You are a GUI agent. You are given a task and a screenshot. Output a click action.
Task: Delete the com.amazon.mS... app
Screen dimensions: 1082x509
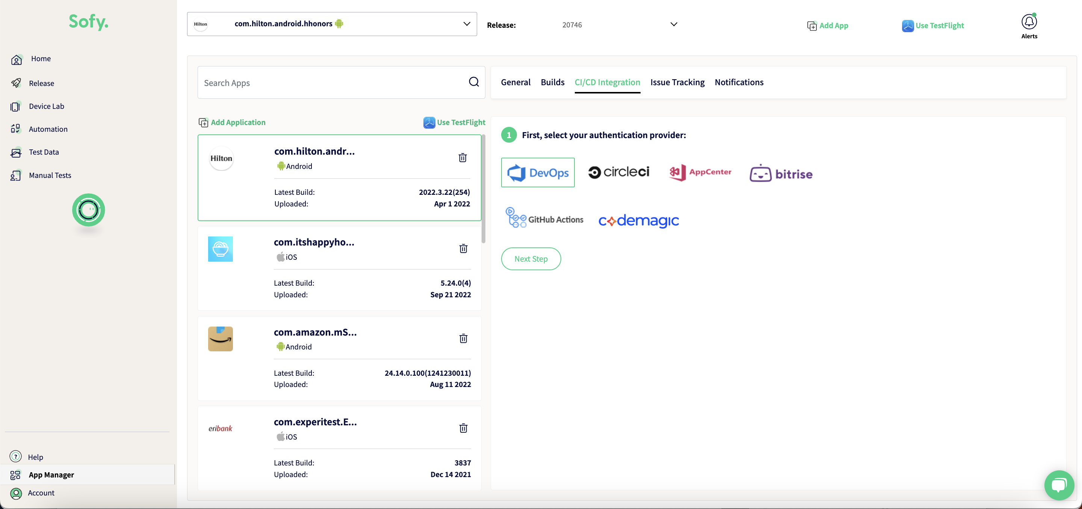click(463, 338)
